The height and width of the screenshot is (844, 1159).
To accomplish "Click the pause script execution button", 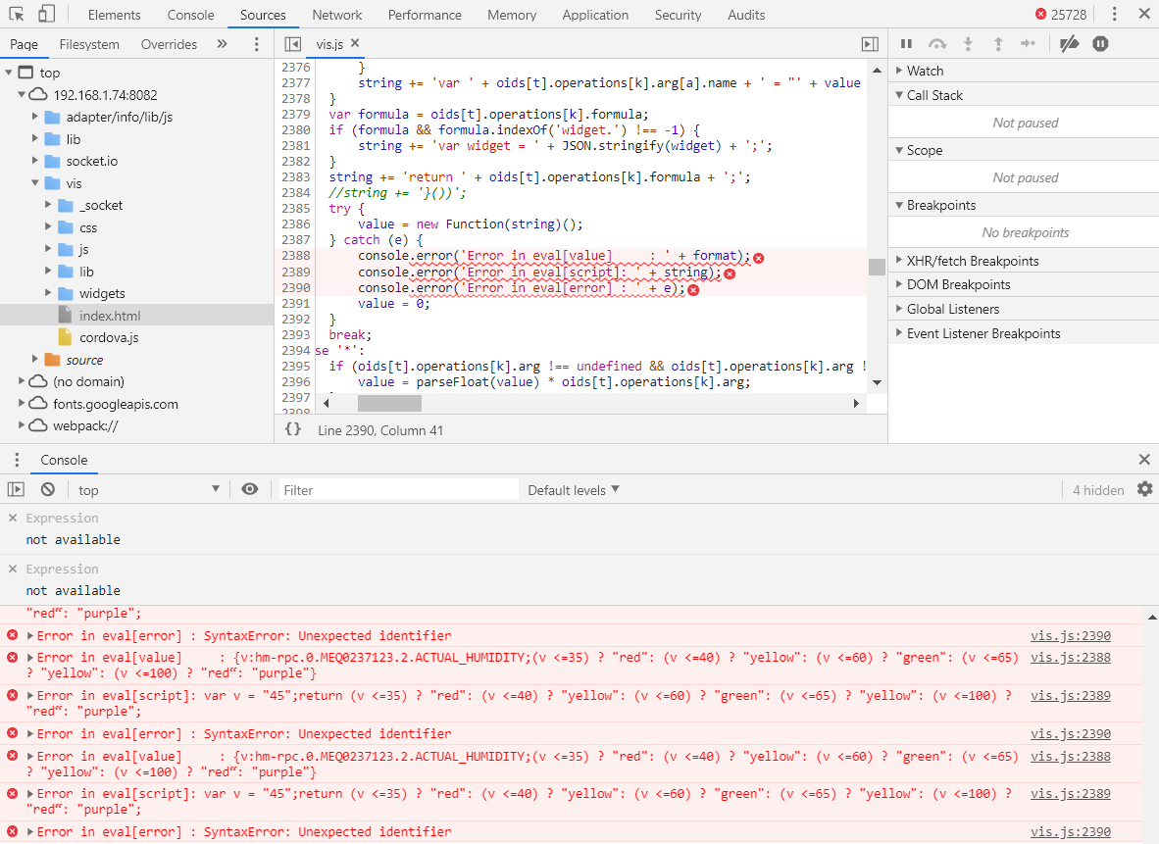I will point(906,44).
